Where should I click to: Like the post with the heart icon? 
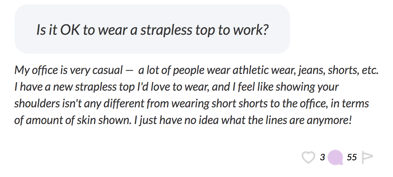tap(308, 157)
